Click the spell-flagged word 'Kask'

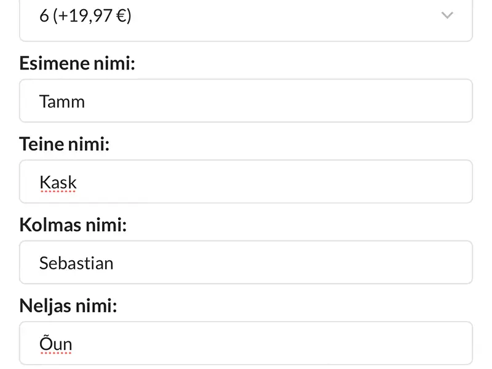[58, 182]
